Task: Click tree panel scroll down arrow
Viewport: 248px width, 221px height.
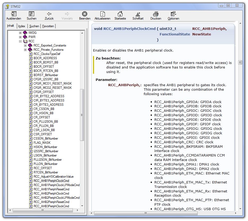Action: tap(82, 206)
